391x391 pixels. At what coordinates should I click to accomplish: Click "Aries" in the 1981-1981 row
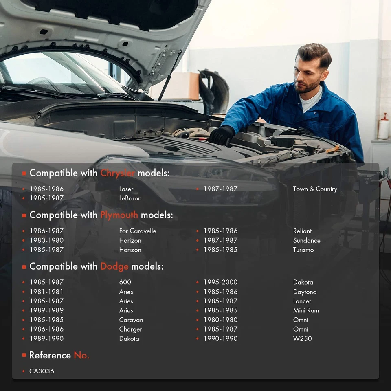click(x=126, y=292)
